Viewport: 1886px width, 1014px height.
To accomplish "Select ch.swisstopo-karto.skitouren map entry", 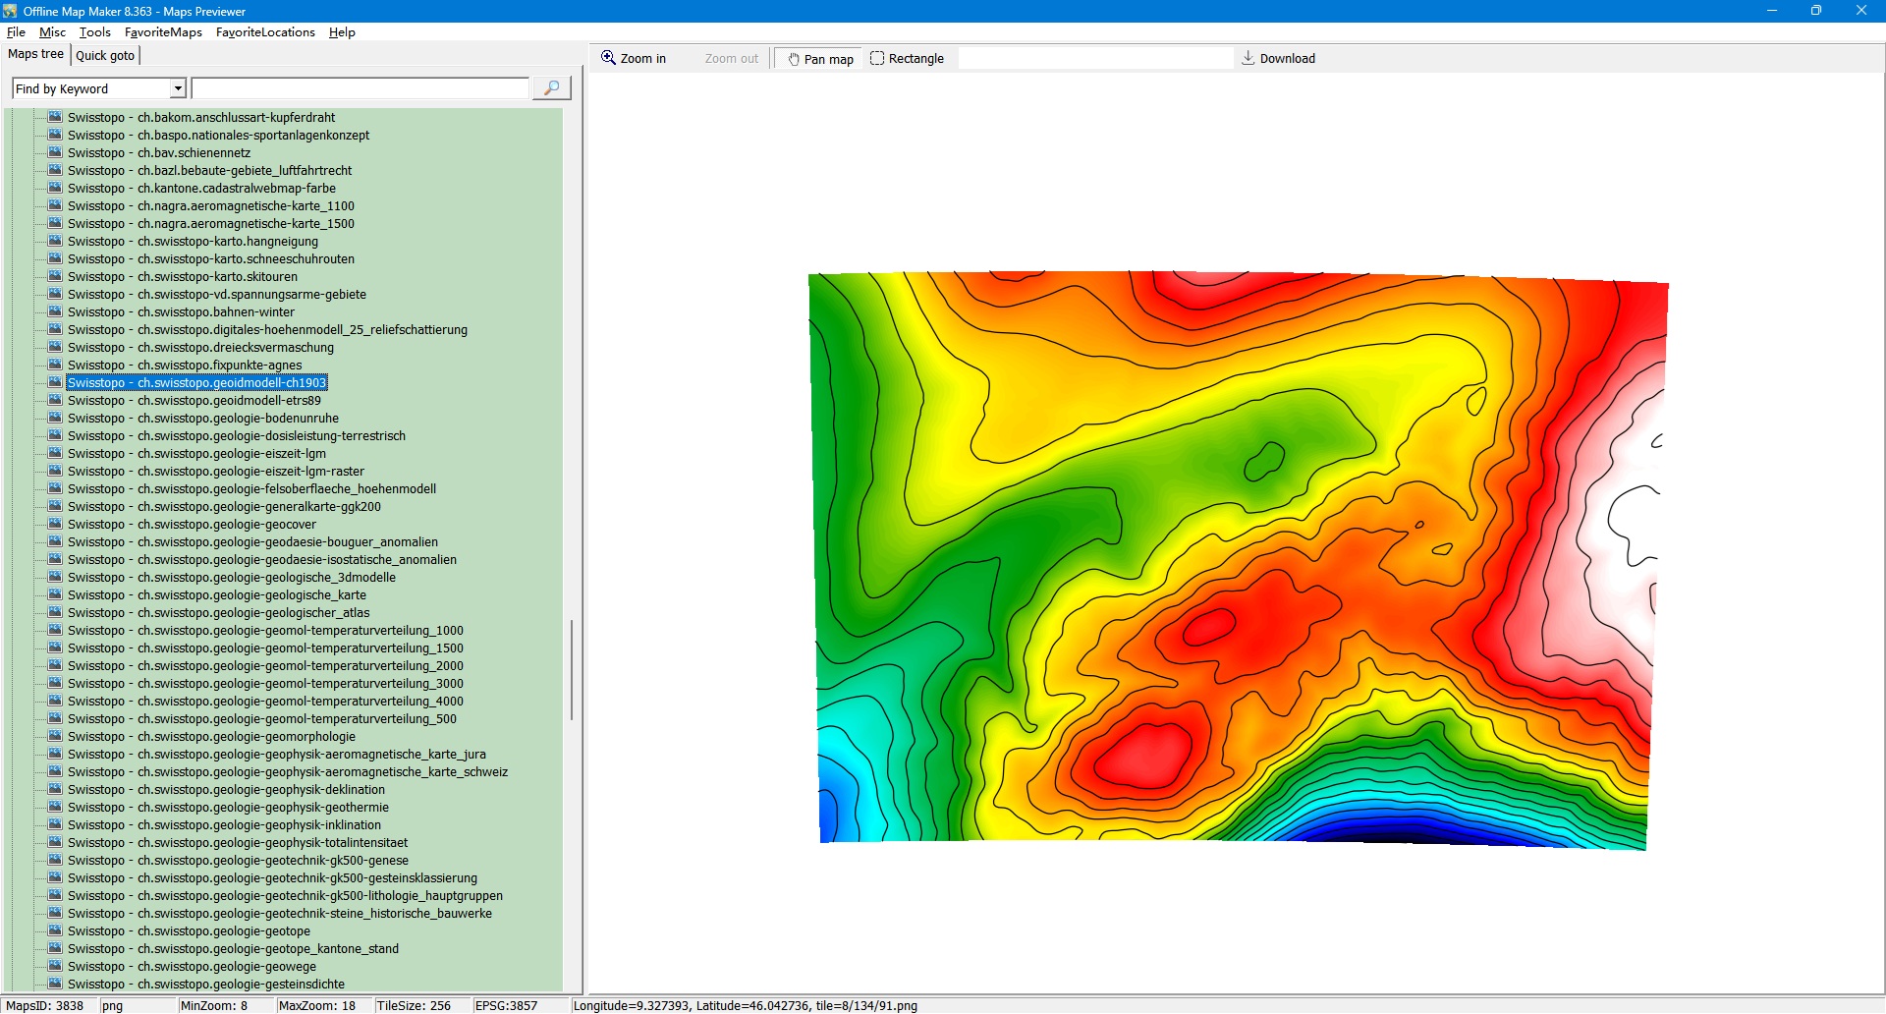I will coord(182,277).
